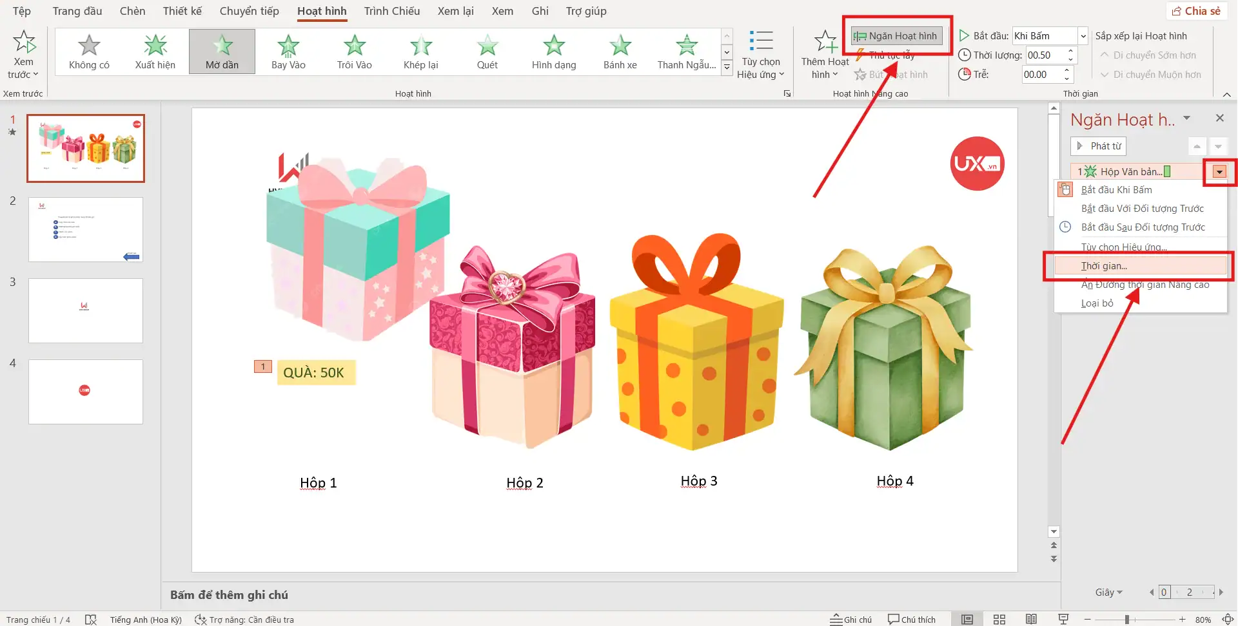
Task: Open Thêm Hoạt hình add animation
Action: [x=825, y=55]
